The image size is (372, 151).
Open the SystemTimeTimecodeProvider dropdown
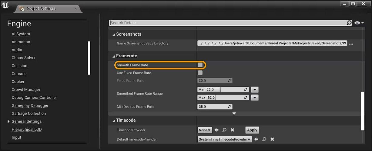pyautogui.click(x=225, y=139)
